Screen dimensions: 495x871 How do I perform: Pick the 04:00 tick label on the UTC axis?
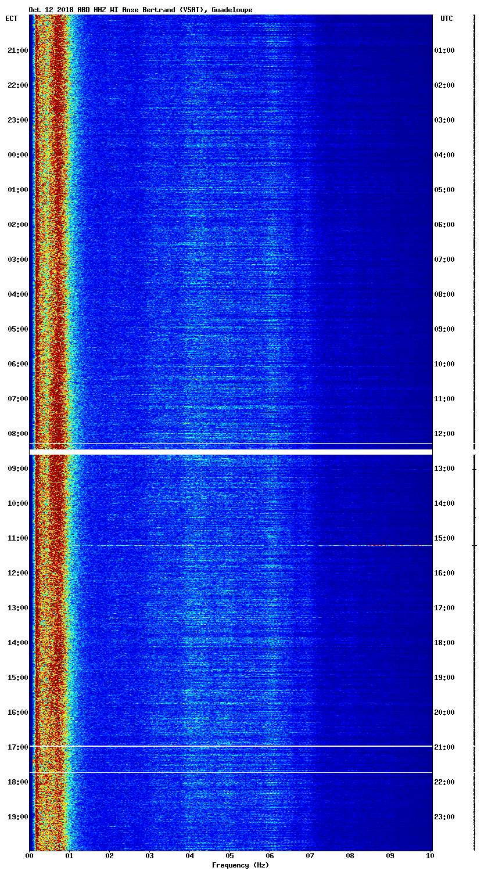point(444,155)
